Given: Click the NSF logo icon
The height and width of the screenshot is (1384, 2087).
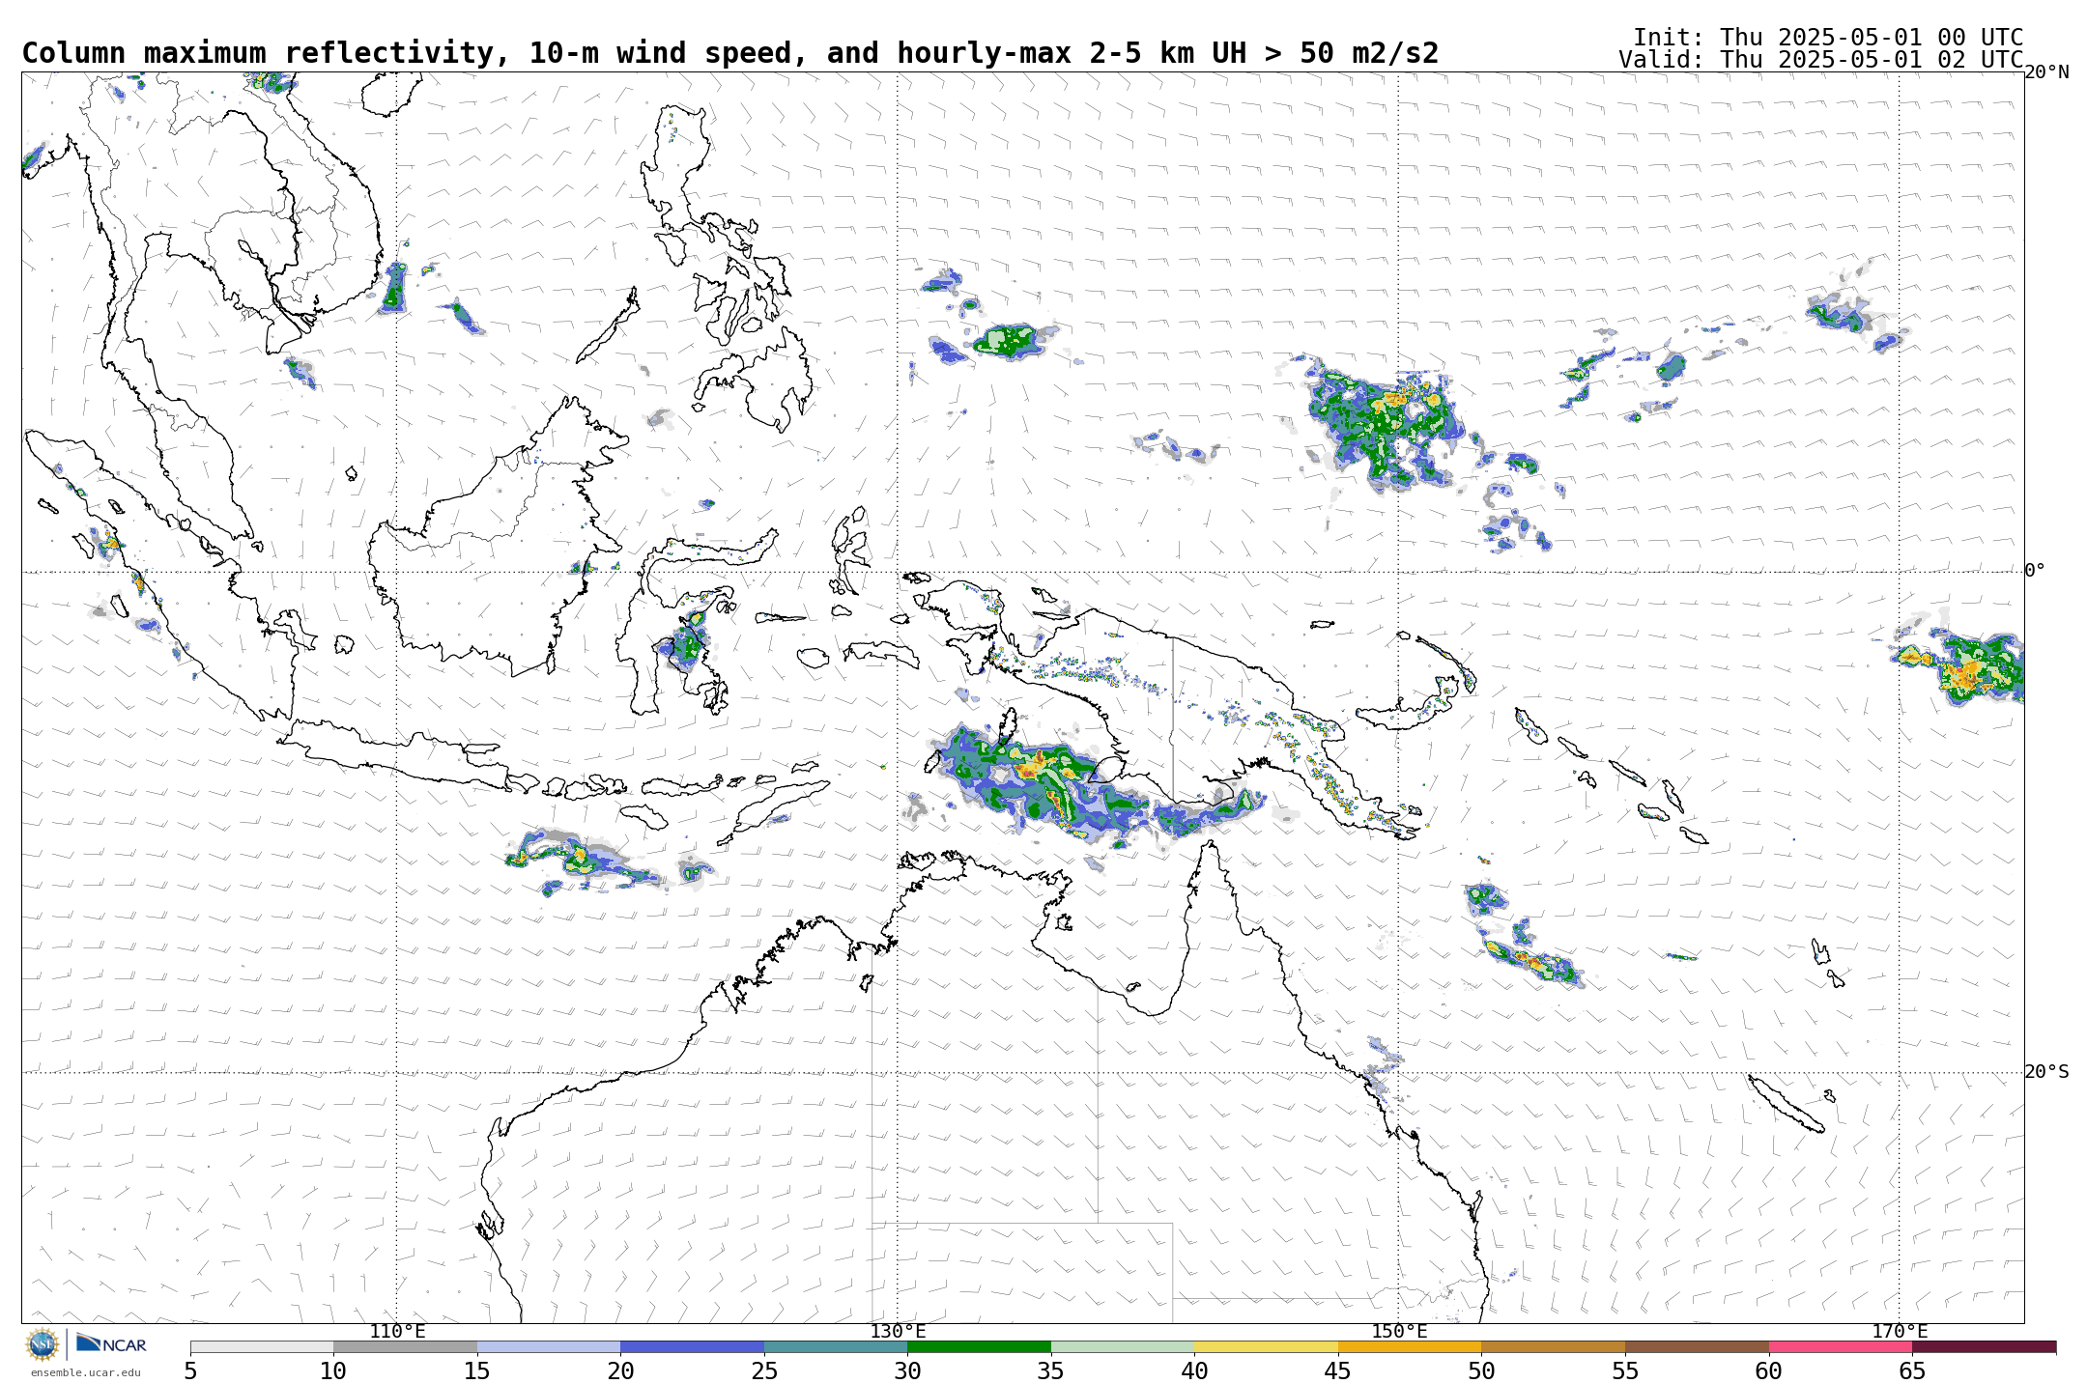Looking at the screenshot, I should [43, 1343].
